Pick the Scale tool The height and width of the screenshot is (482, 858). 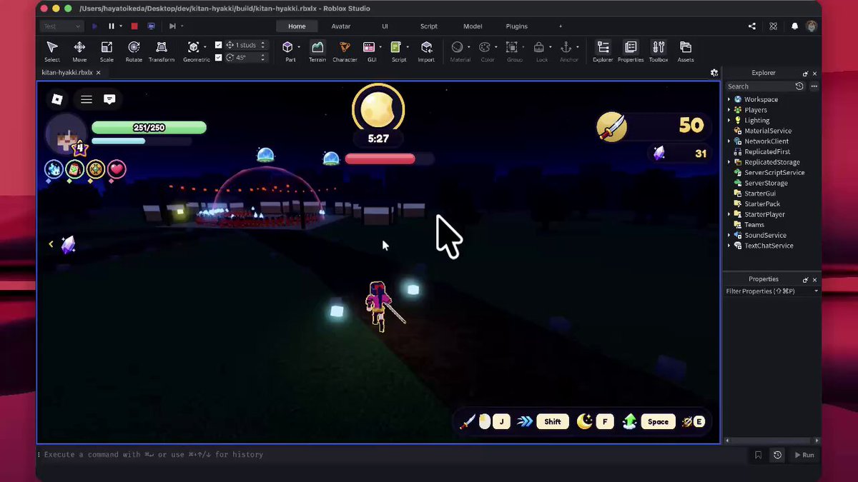(107, 51)
